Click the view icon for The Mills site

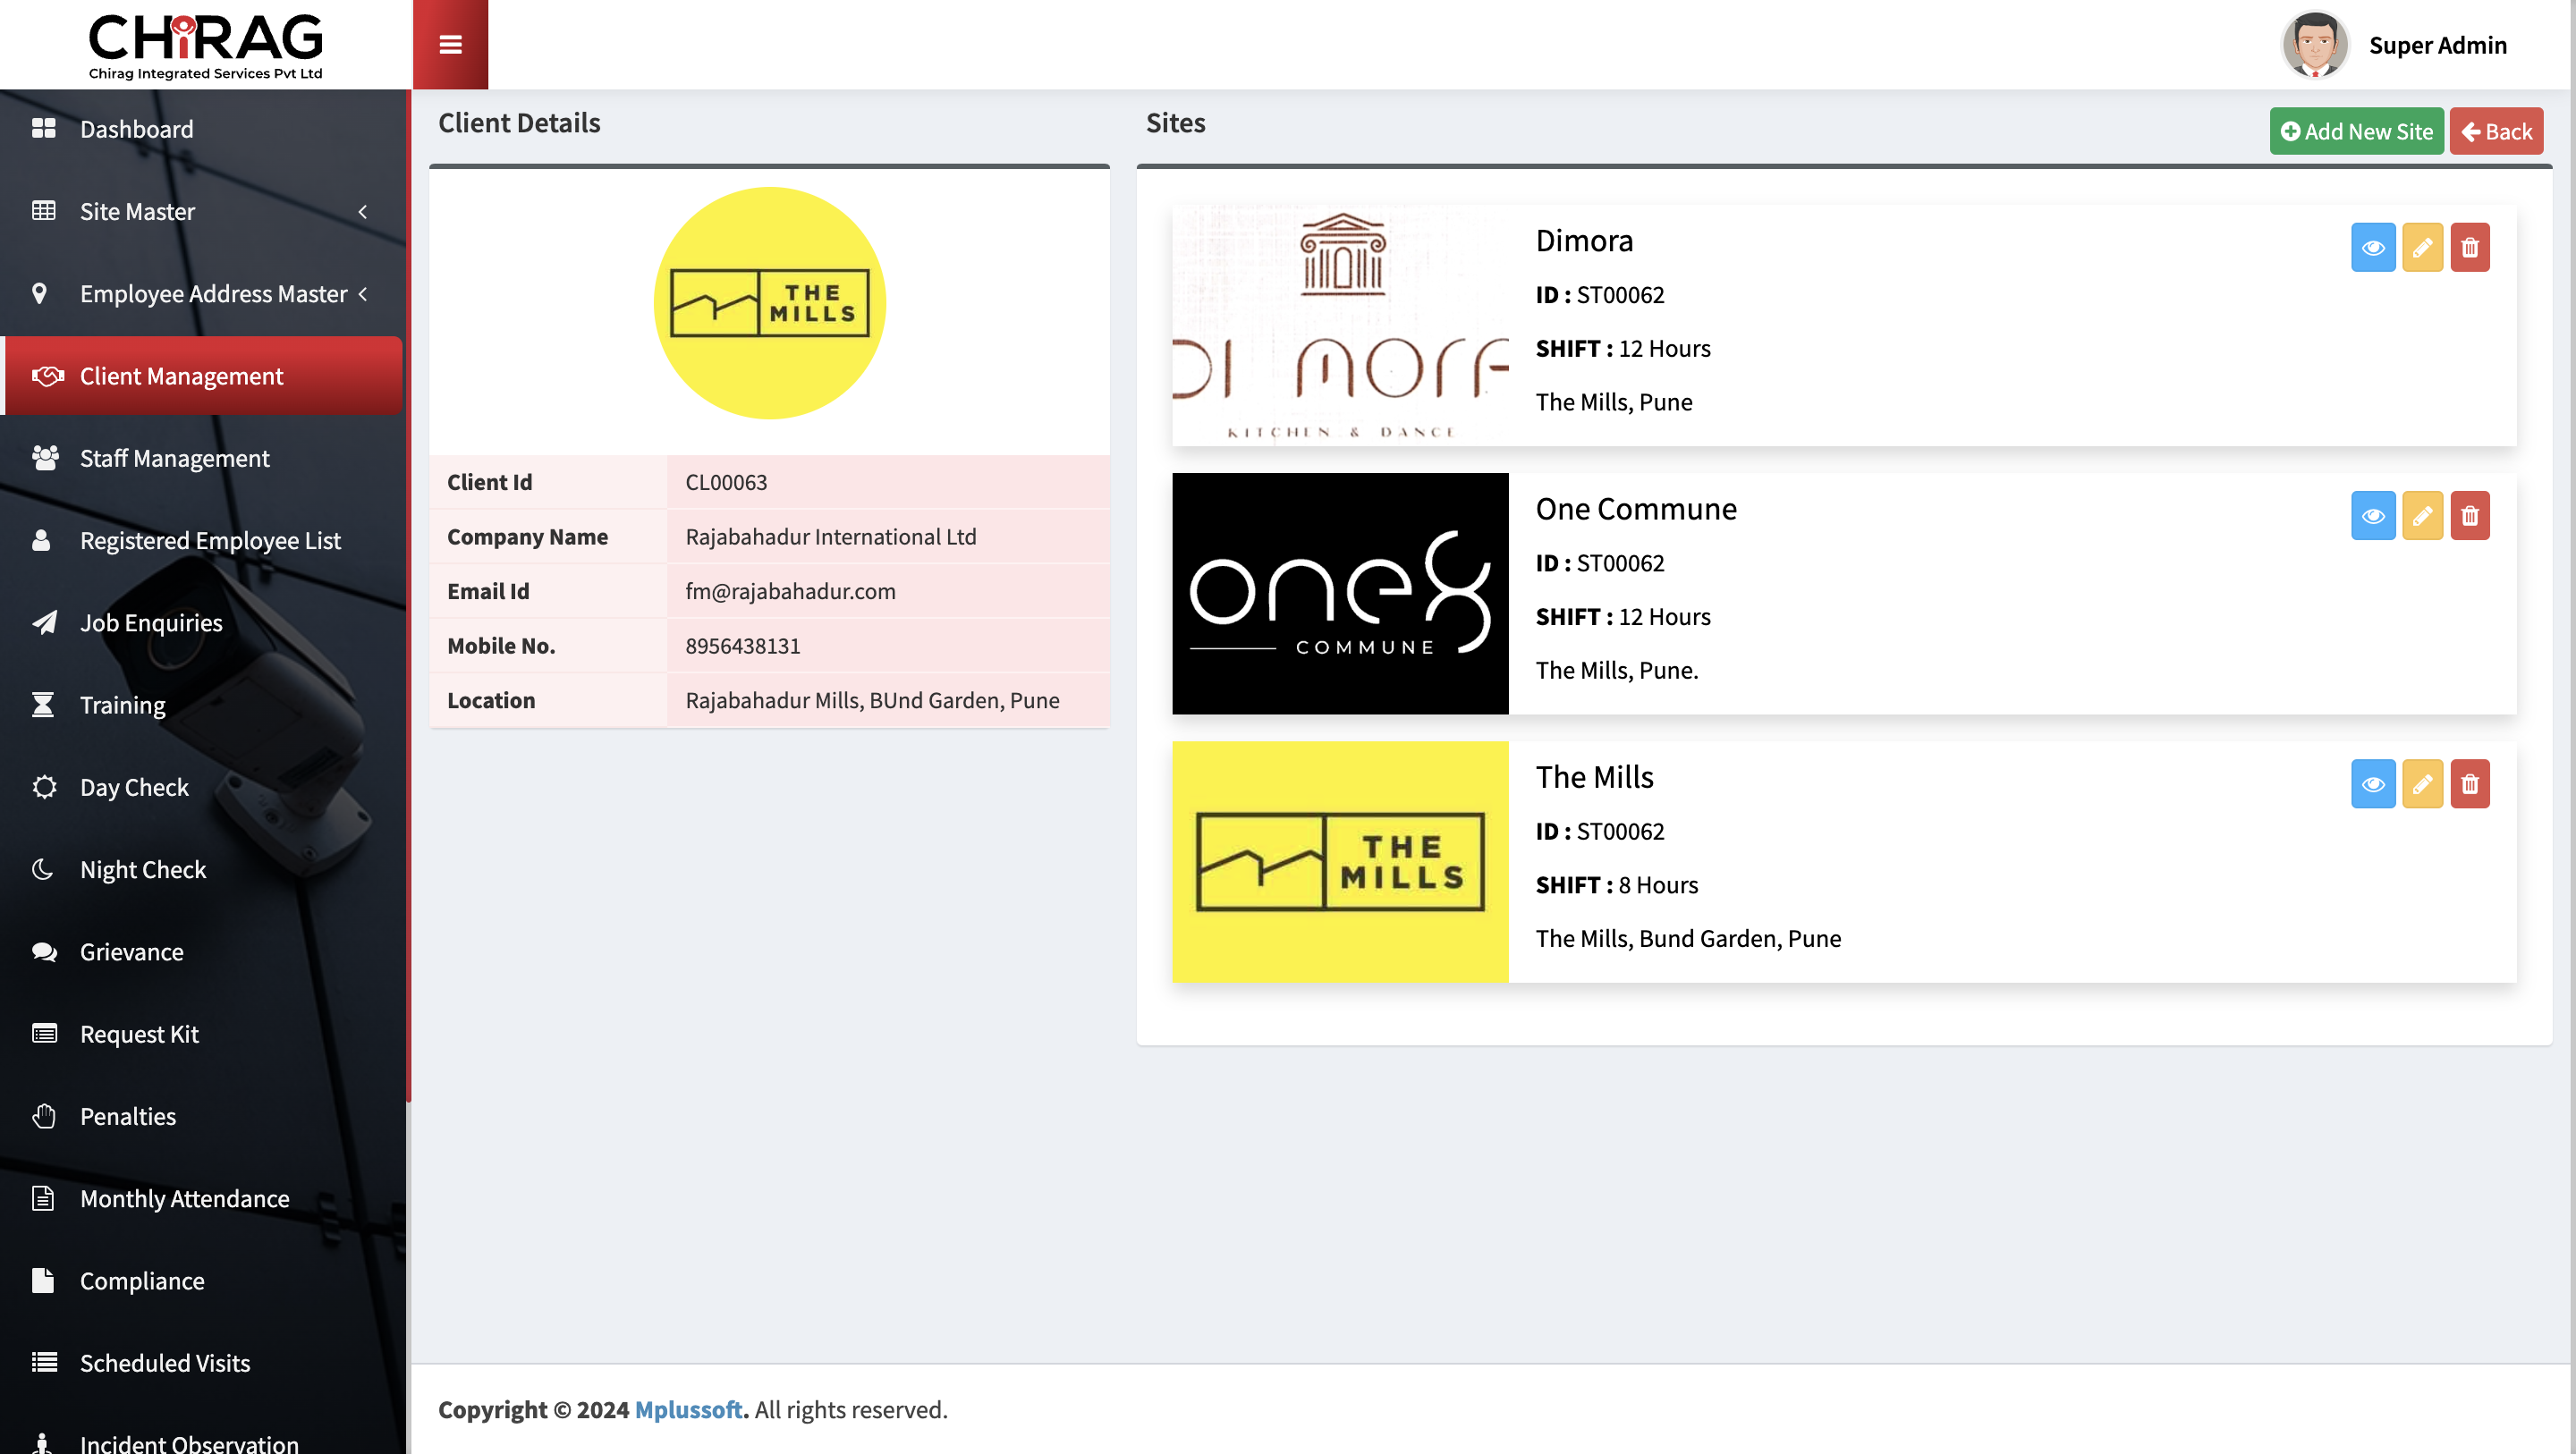(x=2373, y=783)
